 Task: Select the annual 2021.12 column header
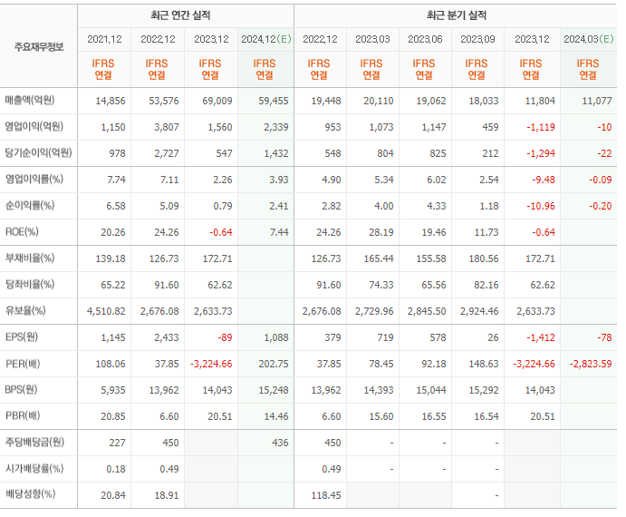(104, 39)
